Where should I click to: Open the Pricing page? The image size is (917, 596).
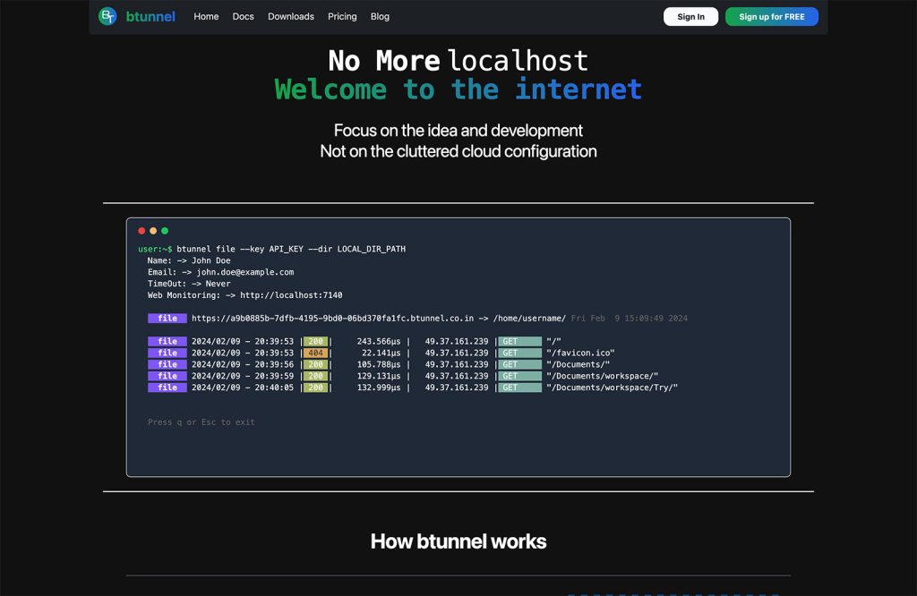(x=342, y=16)
